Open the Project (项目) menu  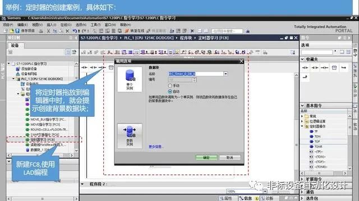pyautogui.click(x=8, y=25)
